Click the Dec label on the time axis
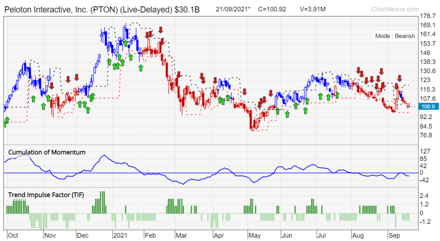 tap(83, 235)
